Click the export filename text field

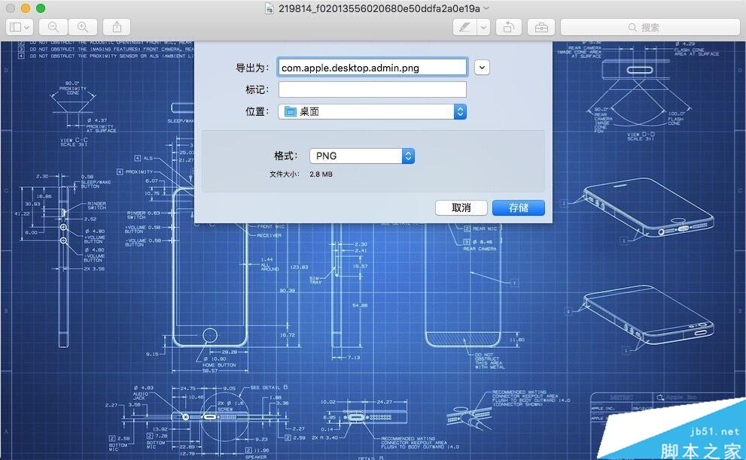(372, 68)
